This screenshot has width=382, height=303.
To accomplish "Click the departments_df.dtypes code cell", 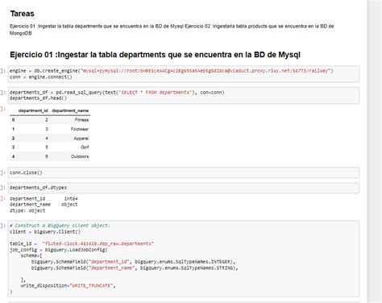I will (184, 188).
